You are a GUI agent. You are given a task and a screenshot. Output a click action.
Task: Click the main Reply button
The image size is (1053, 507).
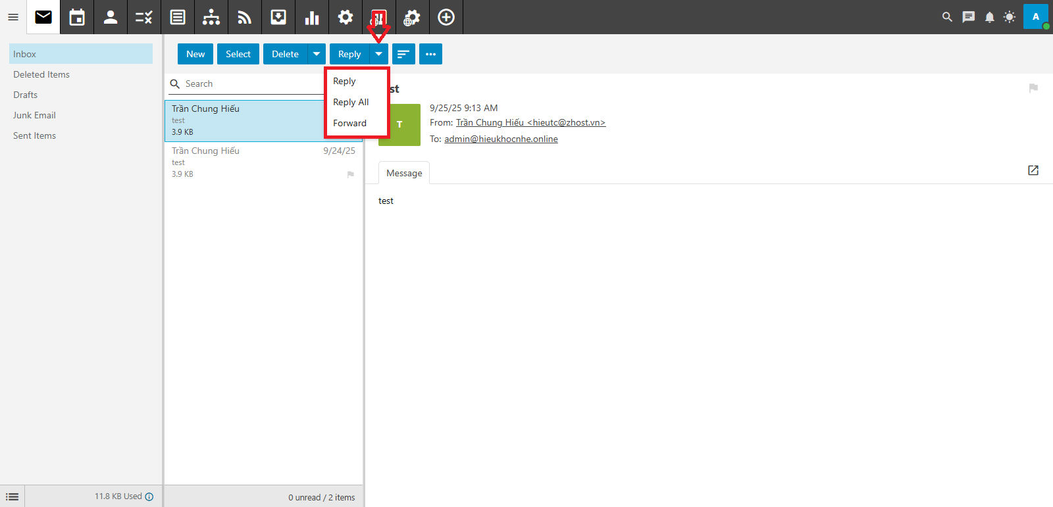click(349, 54)
